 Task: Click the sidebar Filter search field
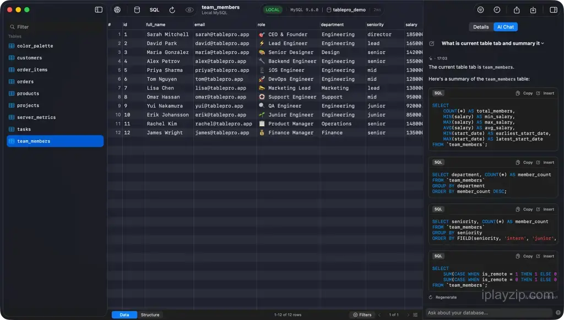tap(55, 26)
